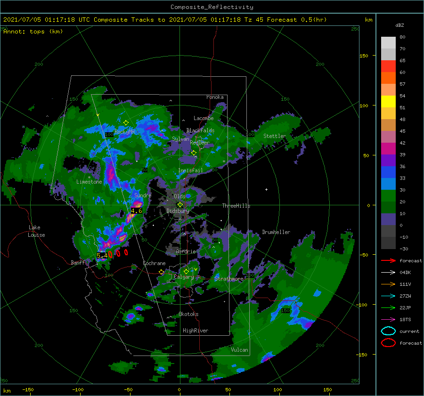The image size is (424, 396).
Task: Select the 4.6 storm top label
Action: tap(137, 211)
